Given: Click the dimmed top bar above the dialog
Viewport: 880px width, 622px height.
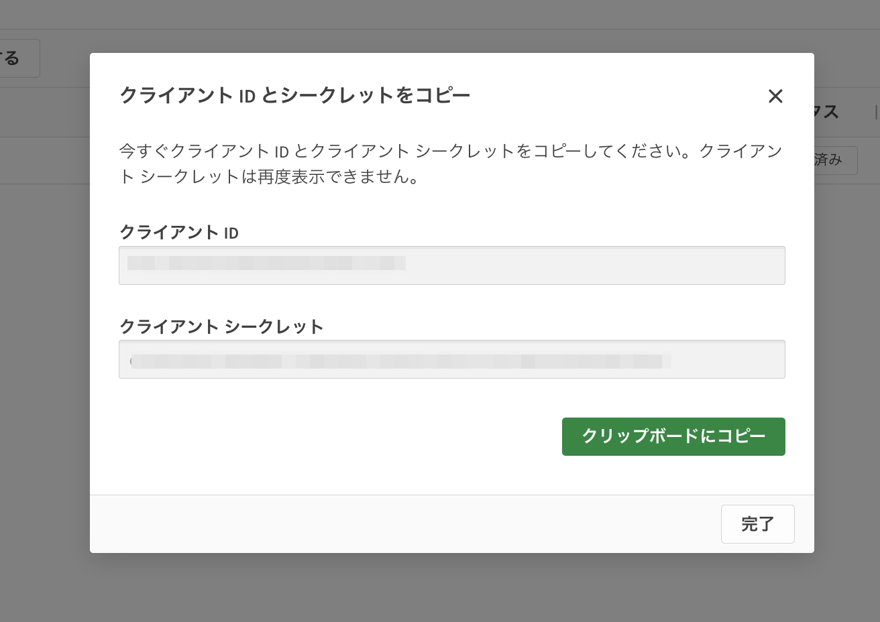Looking at the screenshot, I should (440, 14).
